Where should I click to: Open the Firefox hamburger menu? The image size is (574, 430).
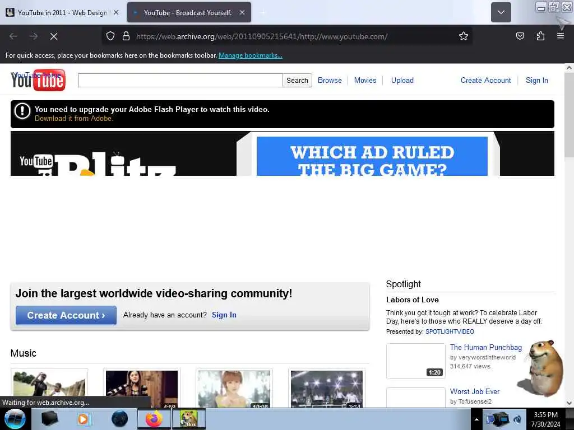click(561, 36)
